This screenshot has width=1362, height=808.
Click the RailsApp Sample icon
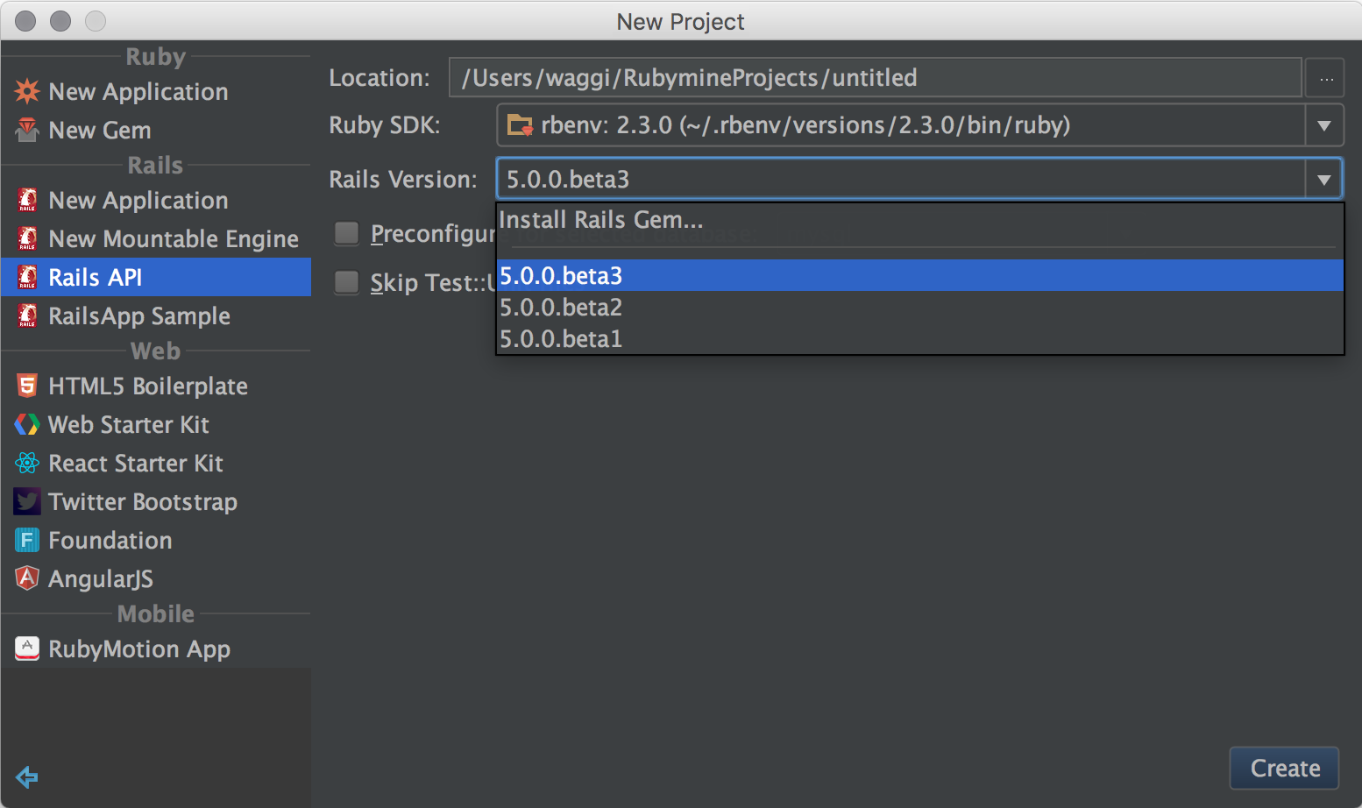[27, 315]
